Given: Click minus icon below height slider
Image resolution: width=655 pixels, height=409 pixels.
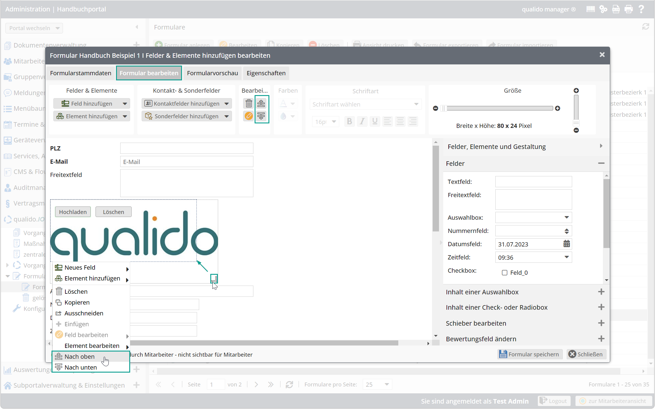Looking at the screenshot, I should pos(576,130).
